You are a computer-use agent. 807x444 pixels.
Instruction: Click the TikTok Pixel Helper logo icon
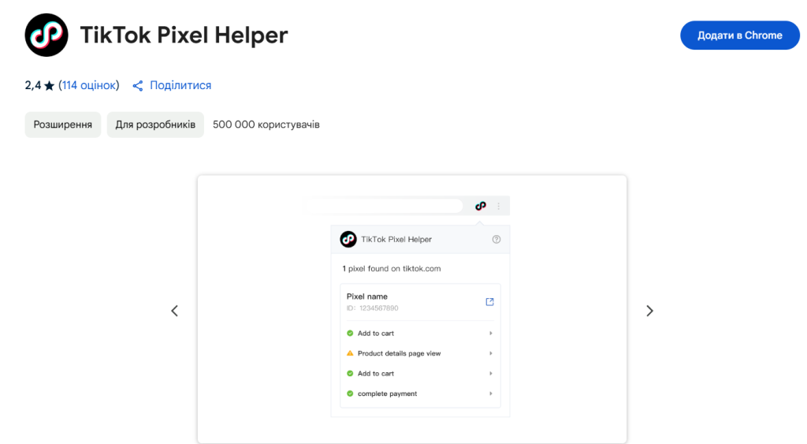(x=46, y=35)
